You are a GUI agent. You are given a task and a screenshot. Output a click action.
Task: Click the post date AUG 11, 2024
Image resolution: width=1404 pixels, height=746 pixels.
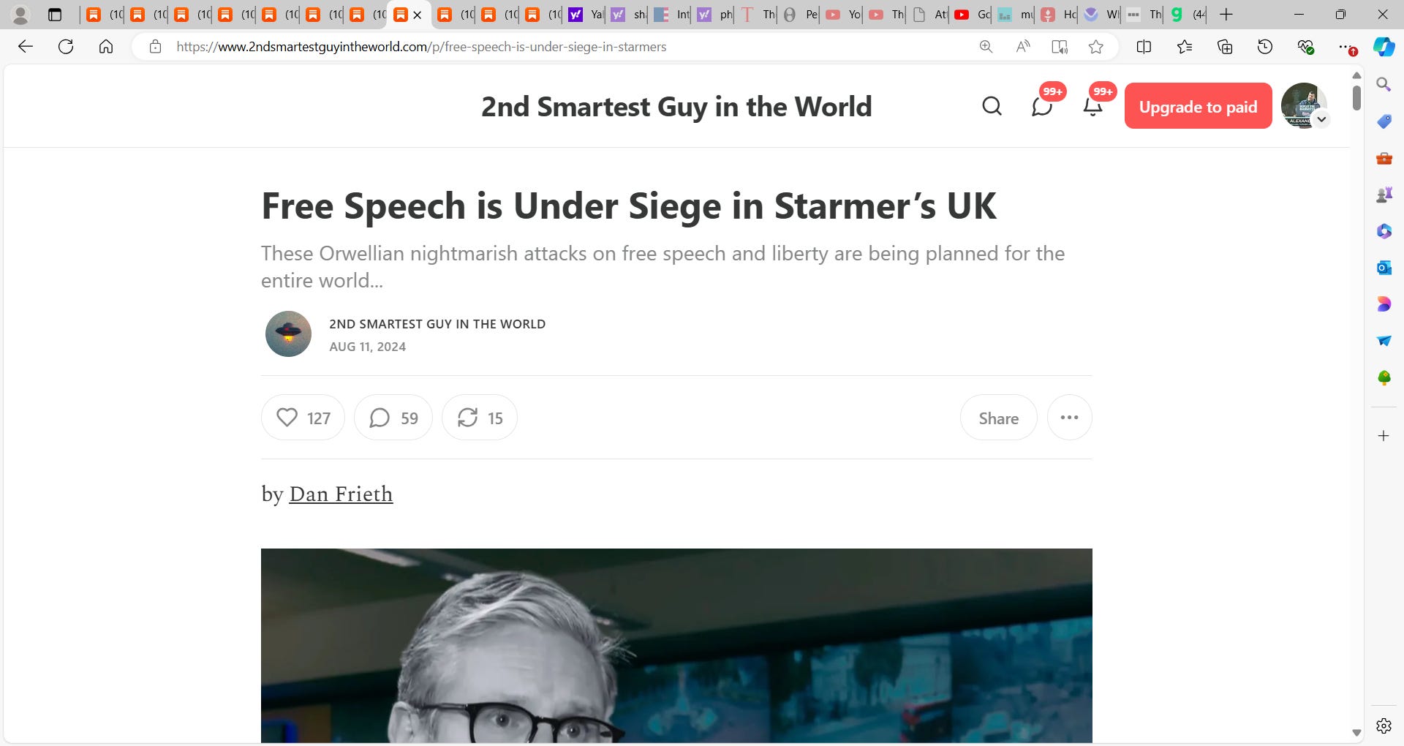point(367,347)
